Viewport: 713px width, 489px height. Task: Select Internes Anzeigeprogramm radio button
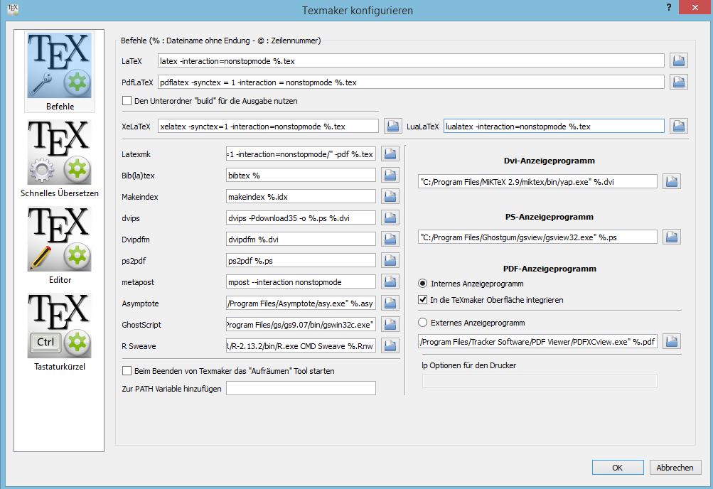(x=422, y=284)
